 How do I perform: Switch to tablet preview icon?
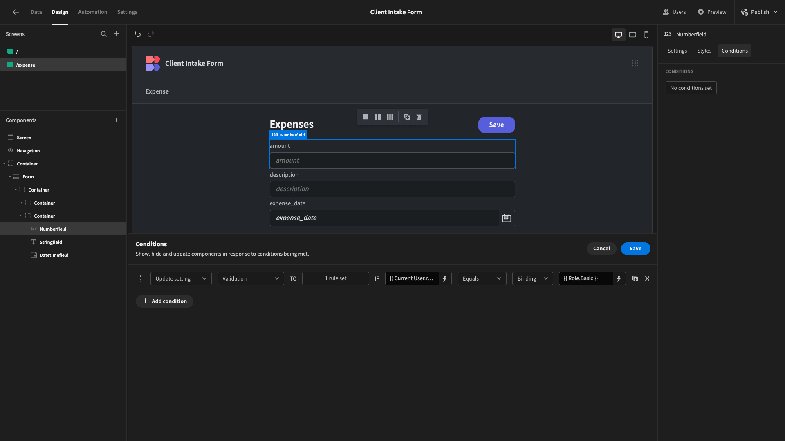tap(632, 35)
